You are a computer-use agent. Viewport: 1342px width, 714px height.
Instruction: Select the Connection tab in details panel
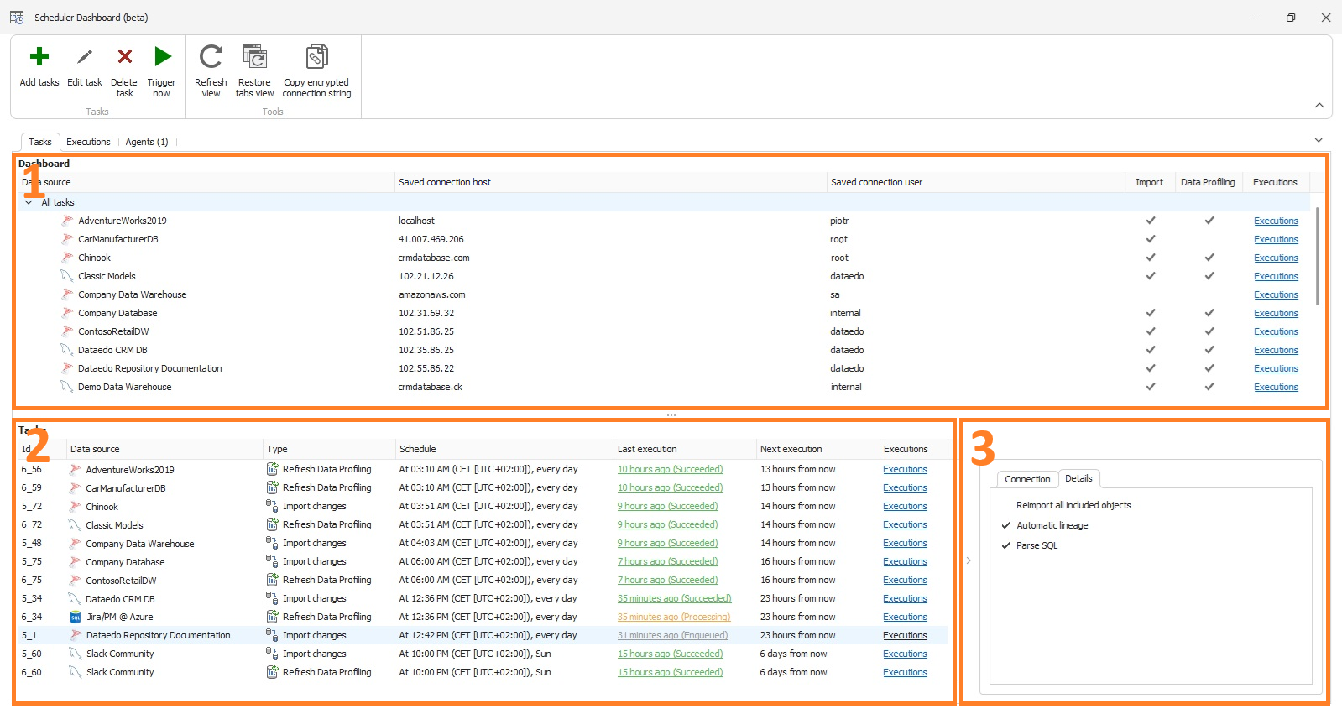(1027, 479)
